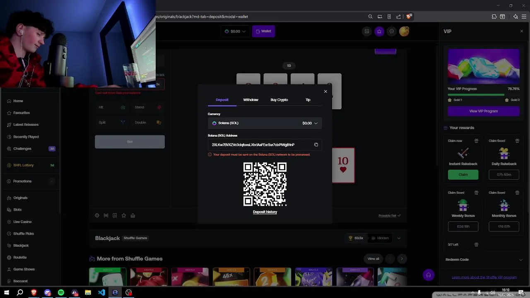This screenshot has width=530, height=298.
Task: Open Shuffle Picks in sidebar
Action: (x=23, y=234)
